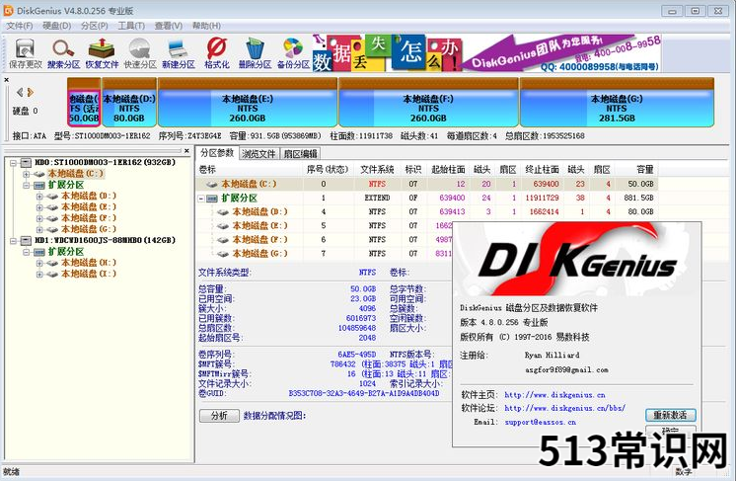The height and width of the screenshot is (481, 737).
Task: Click the 删除分区 (Delete partition) trash icon
Action: pos(255,53)
